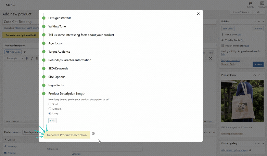
Task: Click Remove product image link
Action: (x=232, y=134)
